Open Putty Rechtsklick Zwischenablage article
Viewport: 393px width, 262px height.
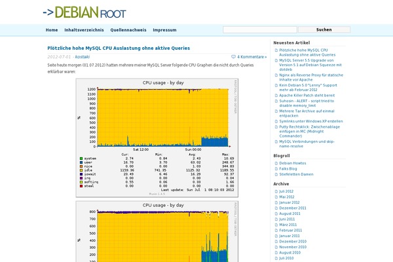[310, 131]
